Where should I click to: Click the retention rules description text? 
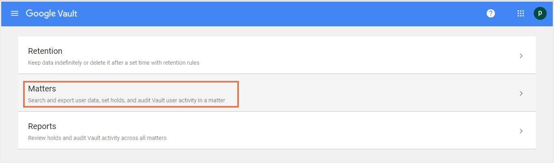(114, 63)
